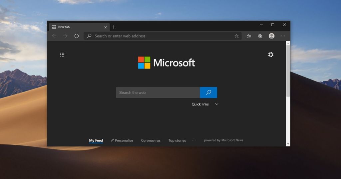Click the Forward navigation arrow
Screen dimensions: 341x179
click(65, 36)
